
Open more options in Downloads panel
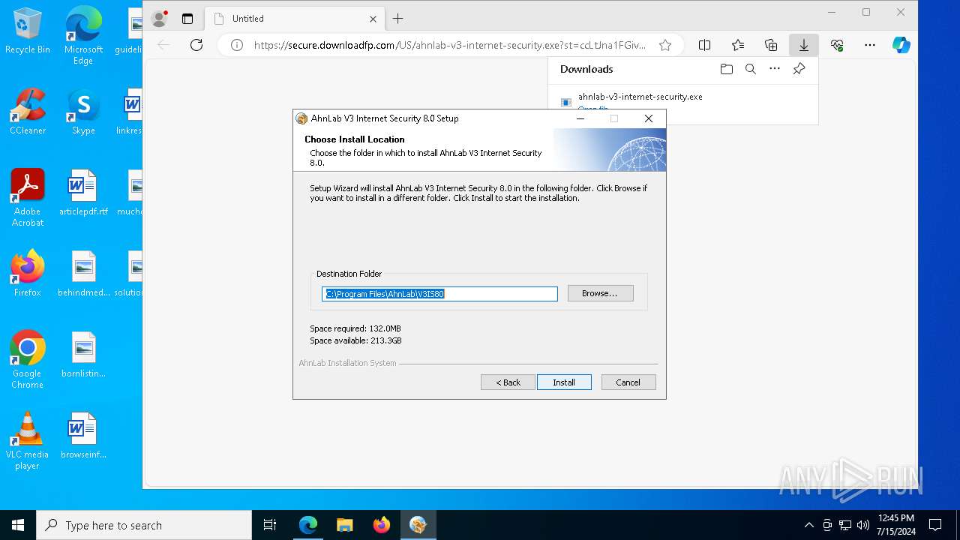(775, 69)
